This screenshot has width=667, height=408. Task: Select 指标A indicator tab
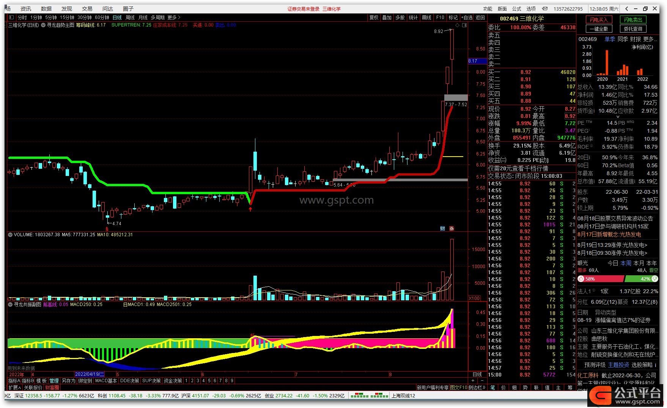[x=14, y=381]
